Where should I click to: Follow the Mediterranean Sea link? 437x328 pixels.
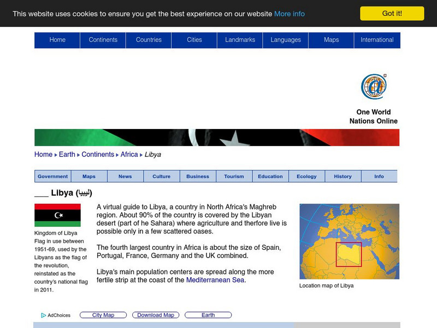(x=217, y=279)
